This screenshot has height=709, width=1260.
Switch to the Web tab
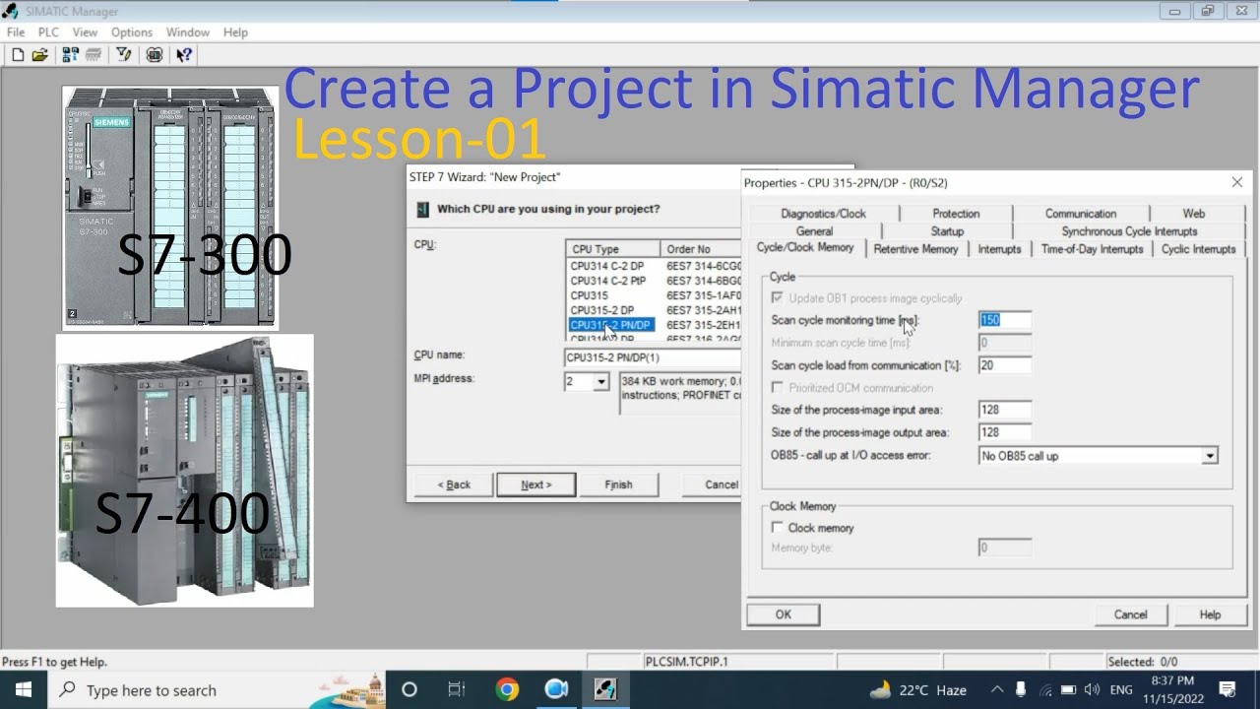pos(1193,214)
